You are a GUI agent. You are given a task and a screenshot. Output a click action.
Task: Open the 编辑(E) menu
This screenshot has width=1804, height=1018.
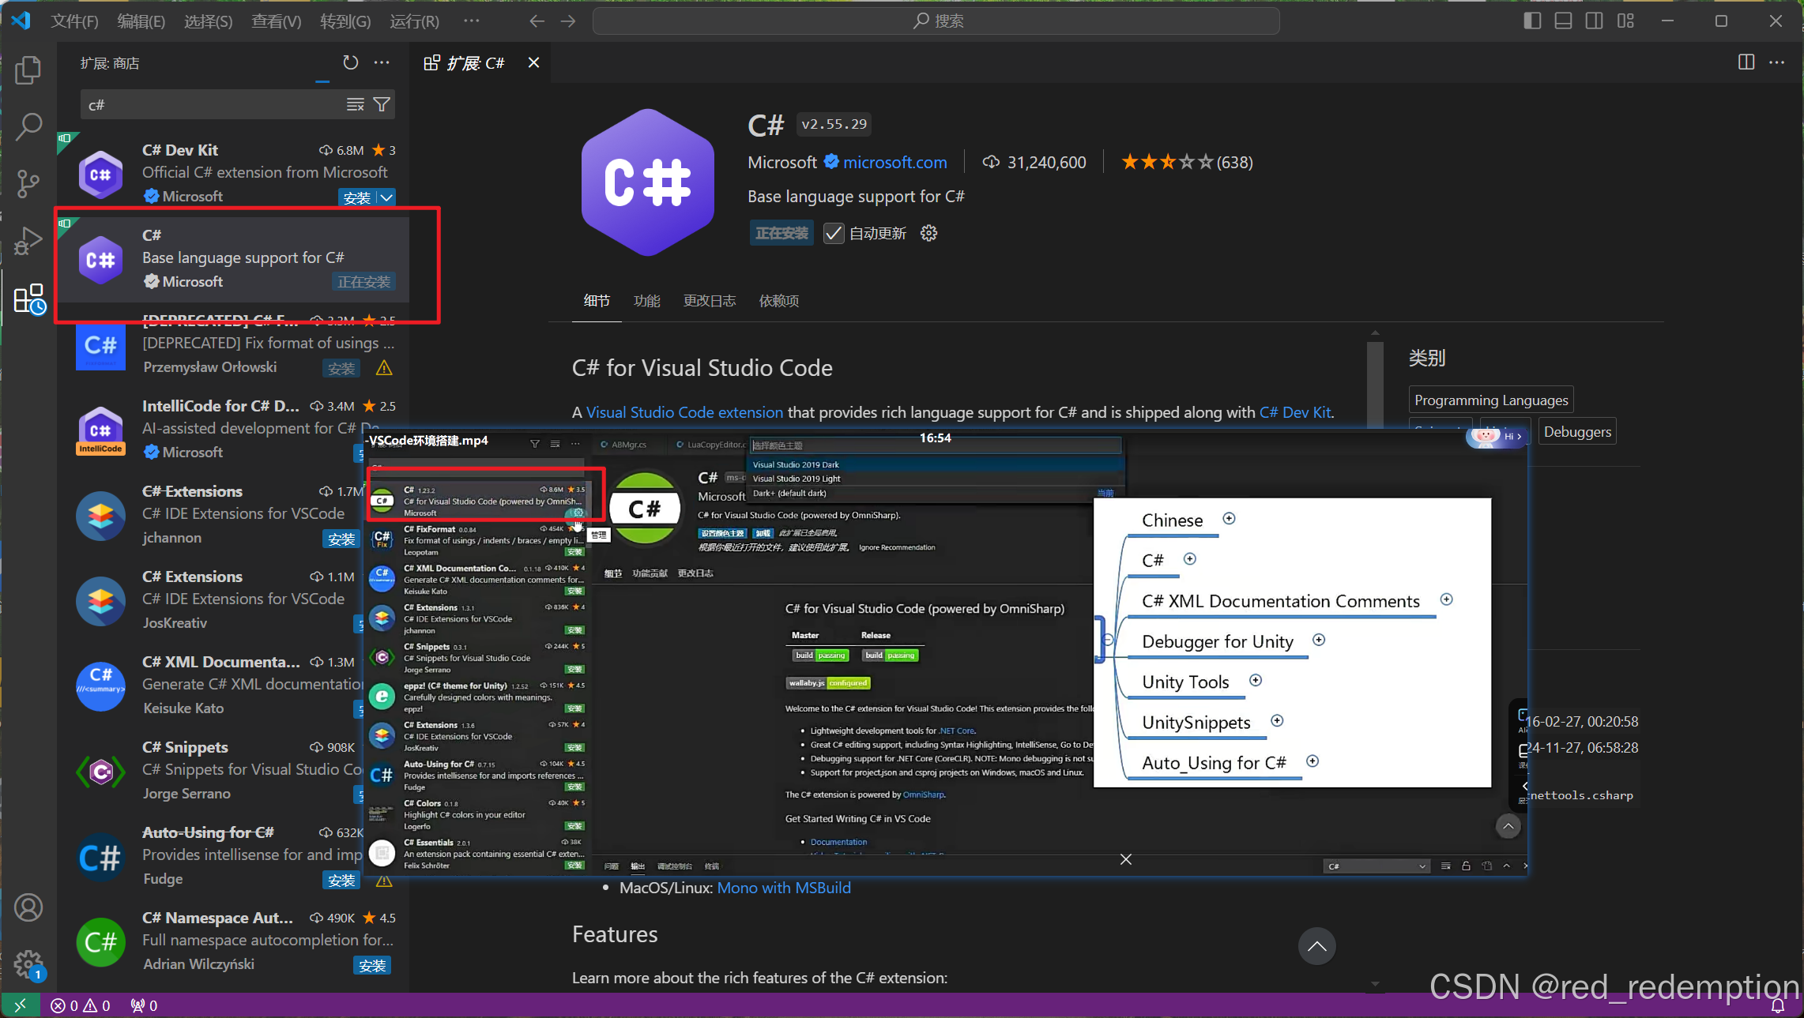(141, 21)
